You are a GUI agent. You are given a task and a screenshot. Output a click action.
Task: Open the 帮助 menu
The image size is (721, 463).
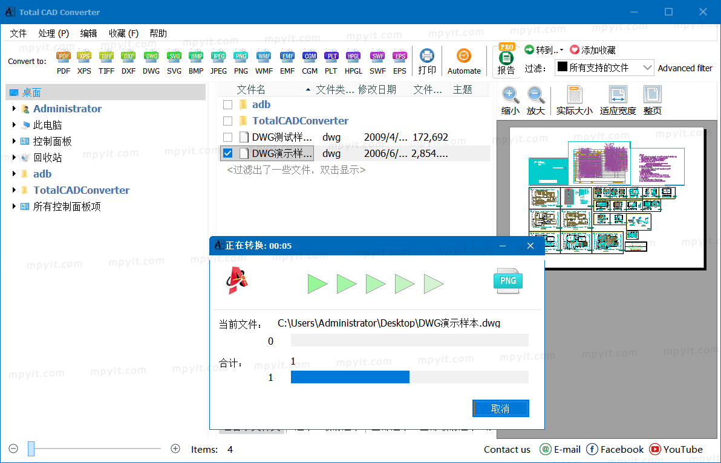(158, 33)
